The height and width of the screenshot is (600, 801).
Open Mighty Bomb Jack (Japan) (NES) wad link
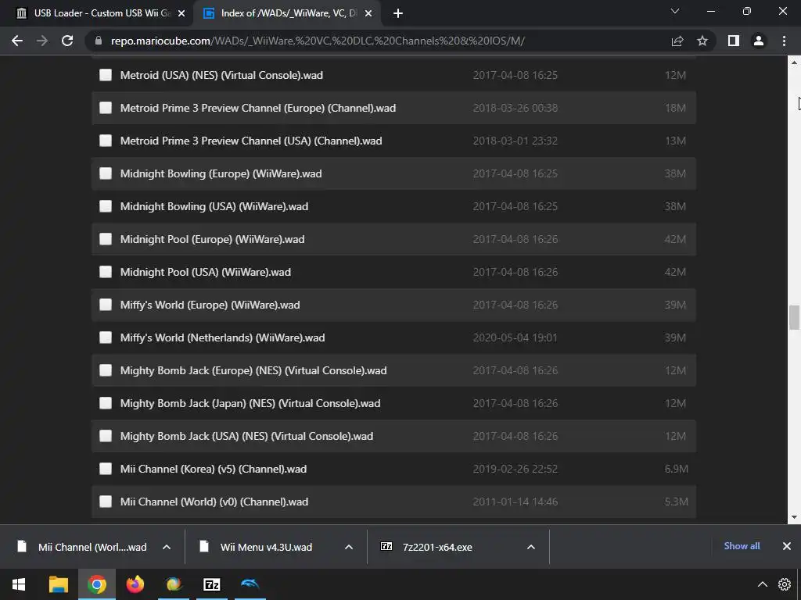click(250, 404)
